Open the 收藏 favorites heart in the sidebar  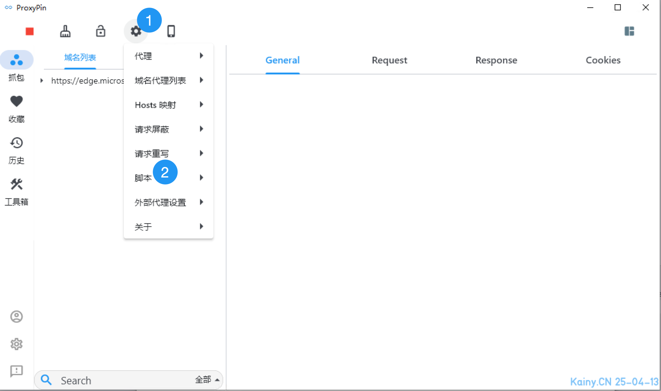(16, 108)
